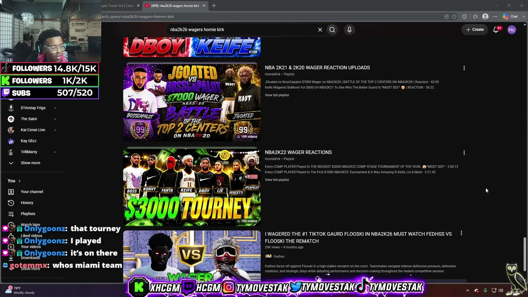Click the YouTube search magnifier button
The image size is (528, 297).
point(332,30)
